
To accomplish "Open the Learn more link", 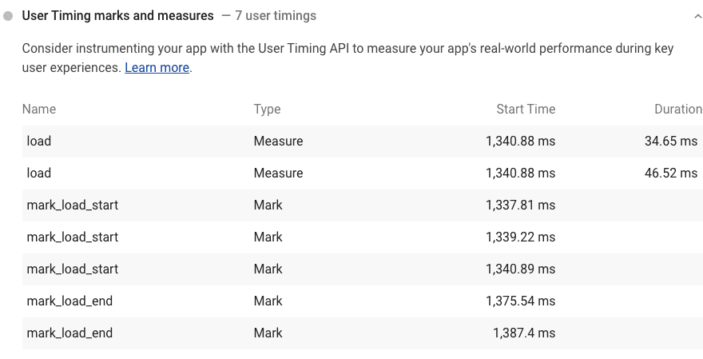I will [157, 68].
